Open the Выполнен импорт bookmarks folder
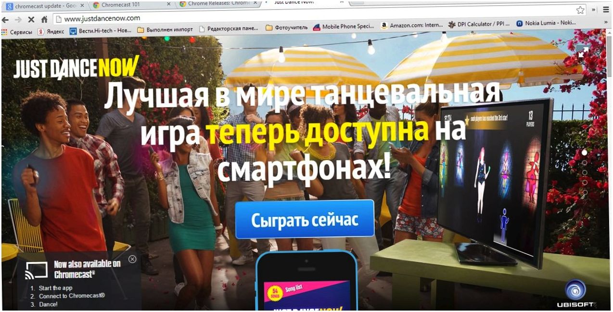The width and height of the screenshot is (613, 312). point(165,30)
